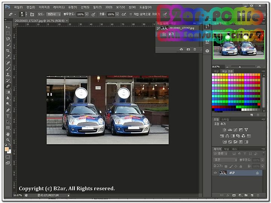The height and width of the screenshot is (203, 271).
Task: Select the Zoom tool
Action: (8, 140)
